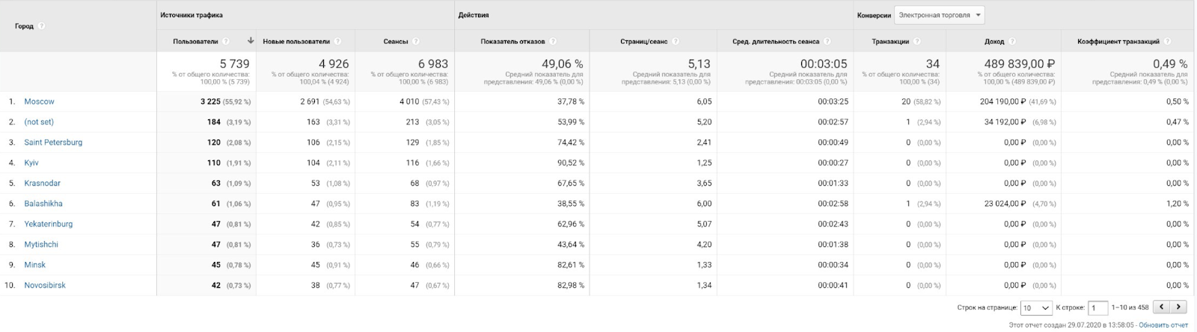Viewport: 1197px width, 332px height.
Task: Click the Обновить отчет link
Action: 1163,325
